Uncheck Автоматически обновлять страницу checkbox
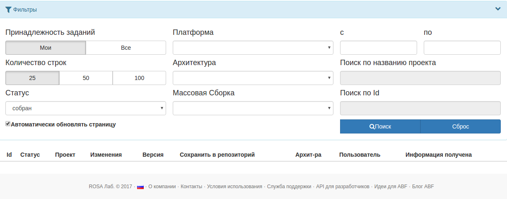 pos(8,124)
